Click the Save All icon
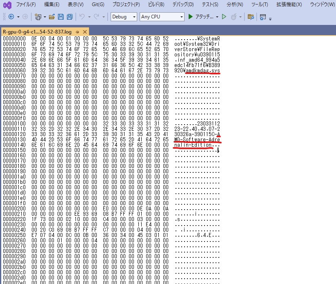This screenshot has width=336, height=284. [x=70, y=17]
